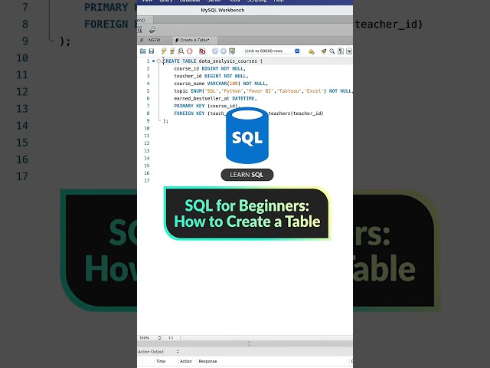Click course_id BIGINT NOT NULL on line 2
This screenshot has height=368, width=490.
tap(210, 68)
